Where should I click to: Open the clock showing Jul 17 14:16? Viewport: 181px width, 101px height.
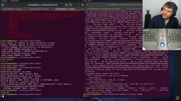click(x=87, y=1)
